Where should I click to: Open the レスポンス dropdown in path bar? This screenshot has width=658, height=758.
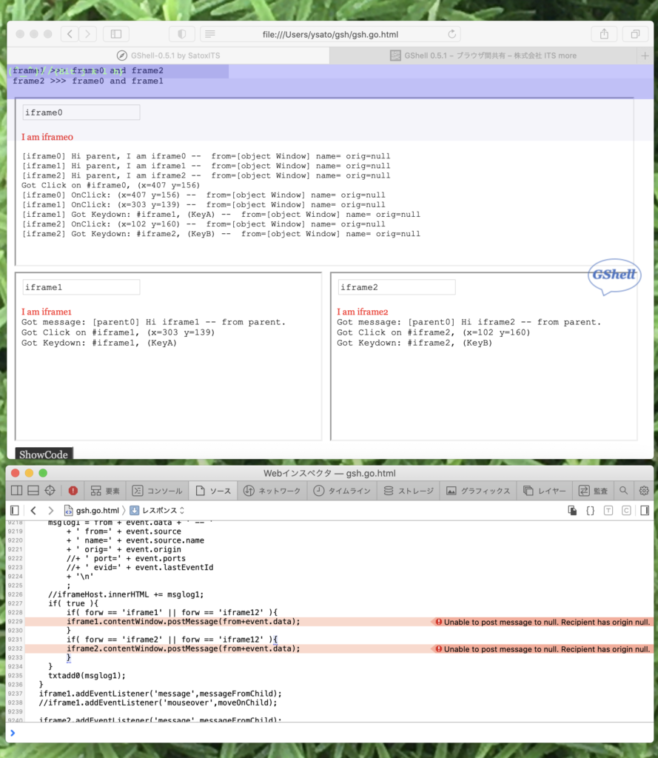coord(157,511)
